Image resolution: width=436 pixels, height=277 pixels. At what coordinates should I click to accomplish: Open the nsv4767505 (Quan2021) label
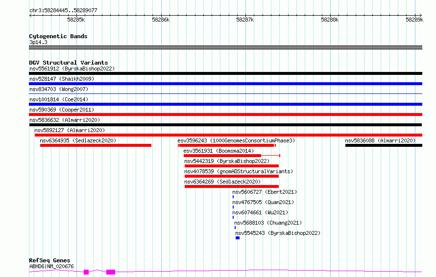pyautogui.click(x=263, y=202)
